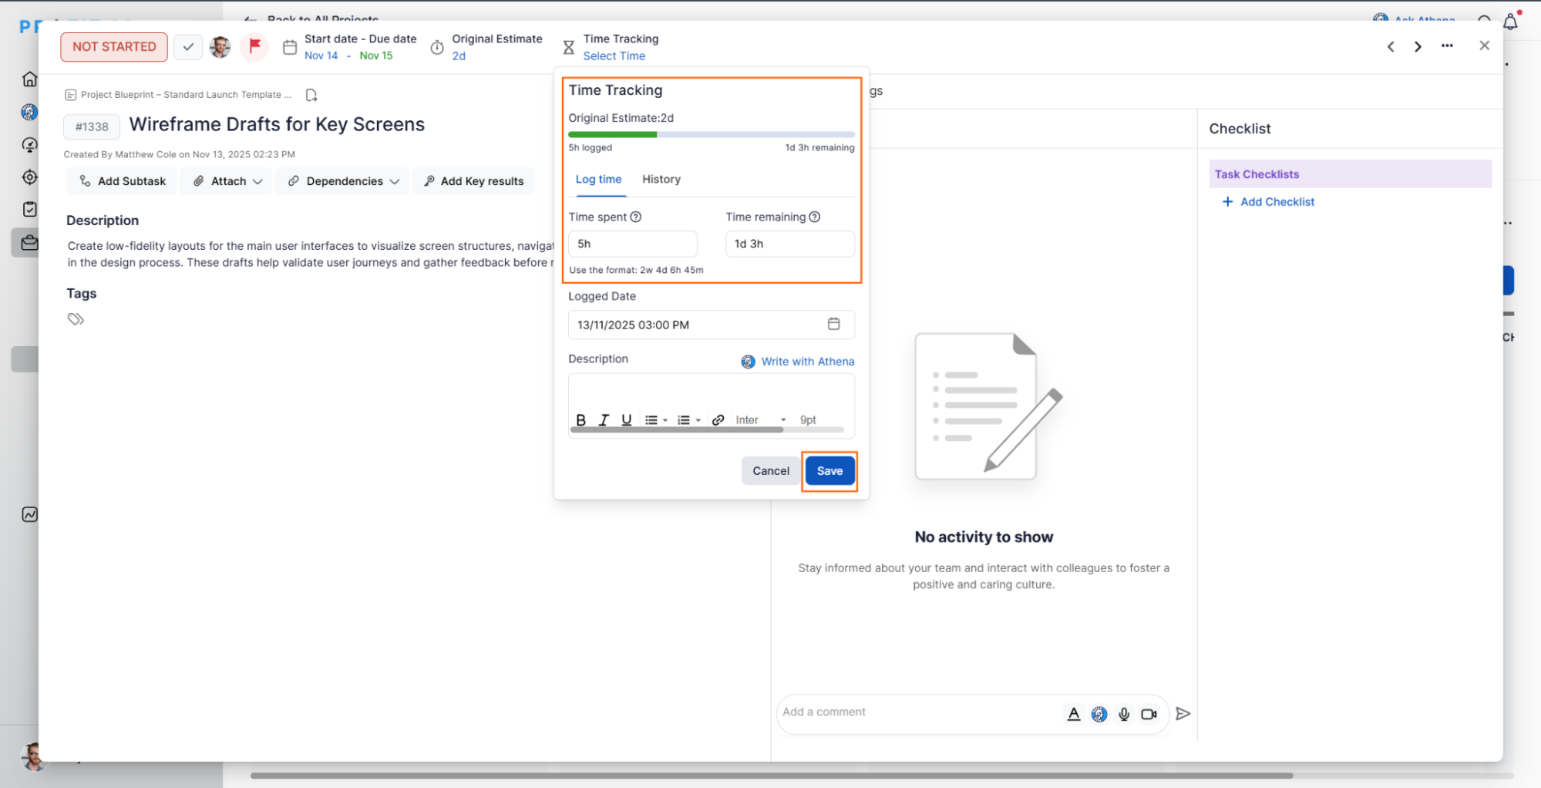Open the briefcase projects icon in sidebar

point(29,242)
